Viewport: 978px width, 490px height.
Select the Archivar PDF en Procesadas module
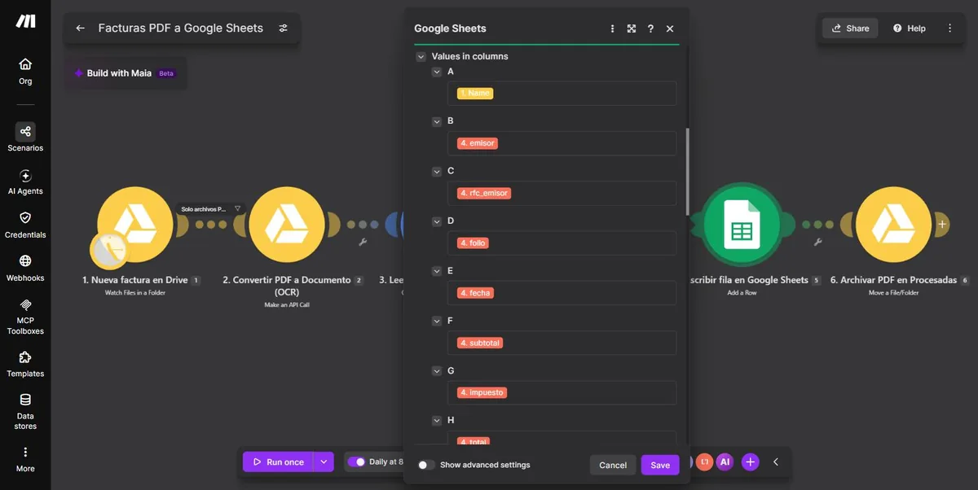pyautogui.click(x=893, y=225)
